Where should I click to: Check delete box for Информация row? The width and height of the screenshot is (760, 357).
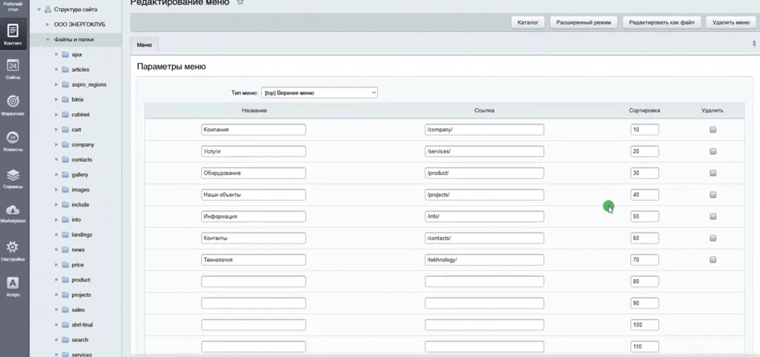click(x=712, y=216)
